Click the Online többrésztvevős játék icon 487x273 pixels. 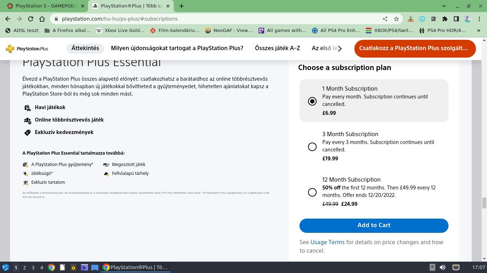pos(27,121)
